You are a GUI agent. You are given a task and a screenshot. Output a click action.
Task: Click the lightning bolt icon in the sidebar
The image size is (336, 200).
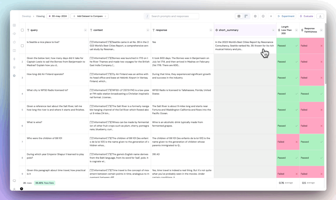coord(14,59)
